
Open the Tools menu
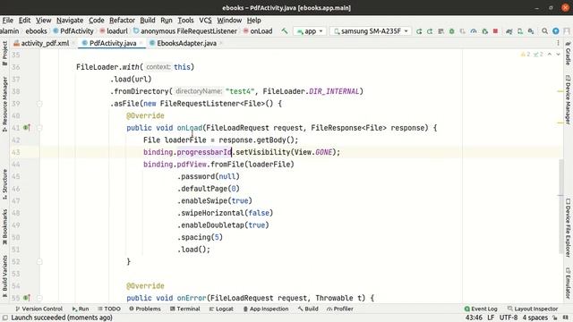(x=185, y=21)
